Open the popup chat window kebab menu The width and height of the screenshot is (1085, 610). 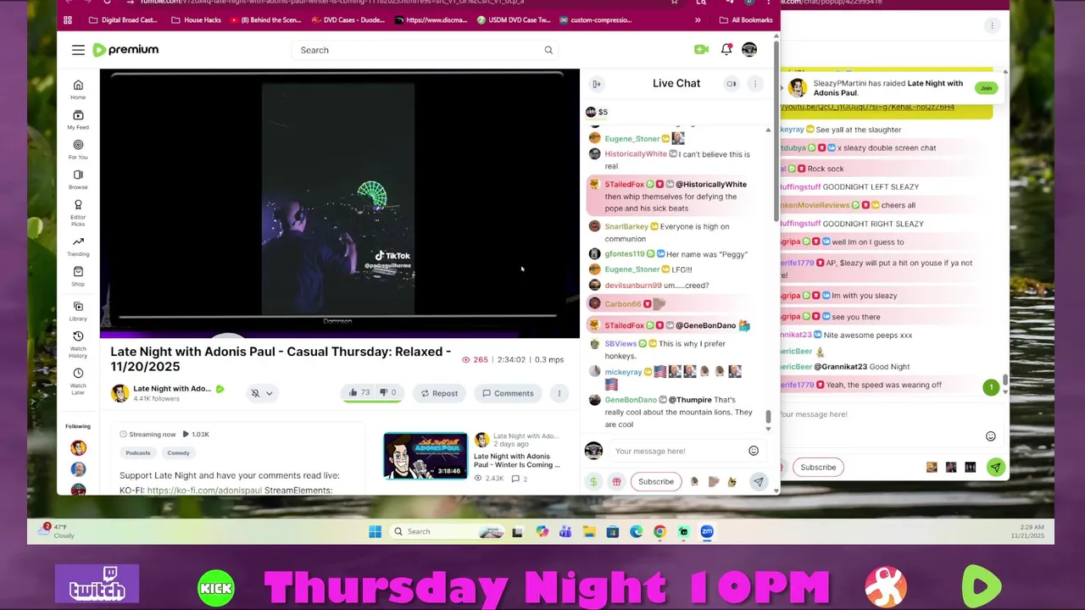(x=992, y=26)
